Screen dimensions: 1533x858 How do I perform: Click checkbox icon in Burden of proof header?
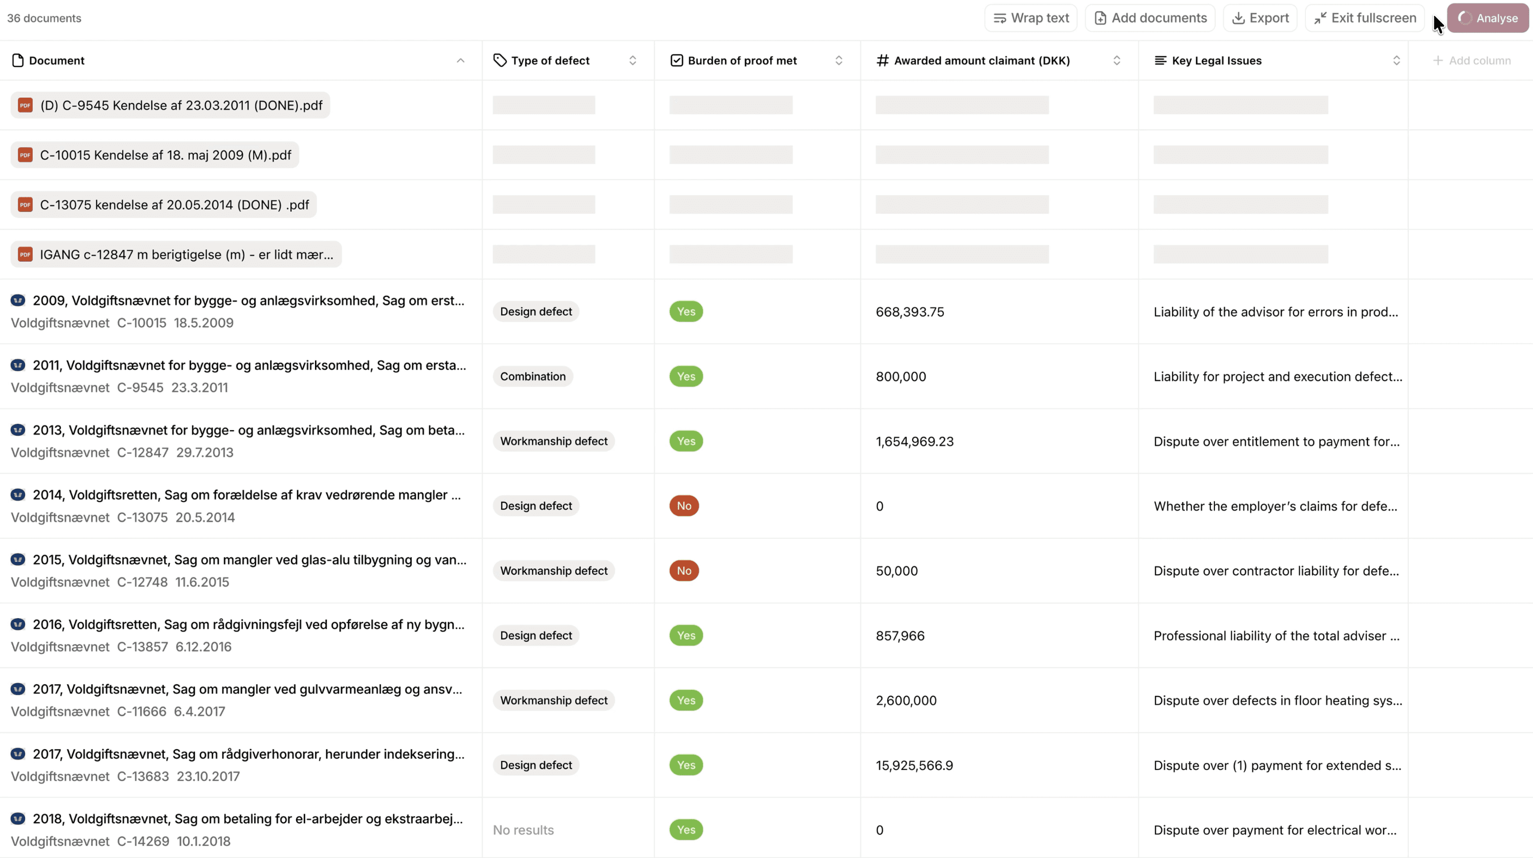pyautogui.click(x=677, y=61)
